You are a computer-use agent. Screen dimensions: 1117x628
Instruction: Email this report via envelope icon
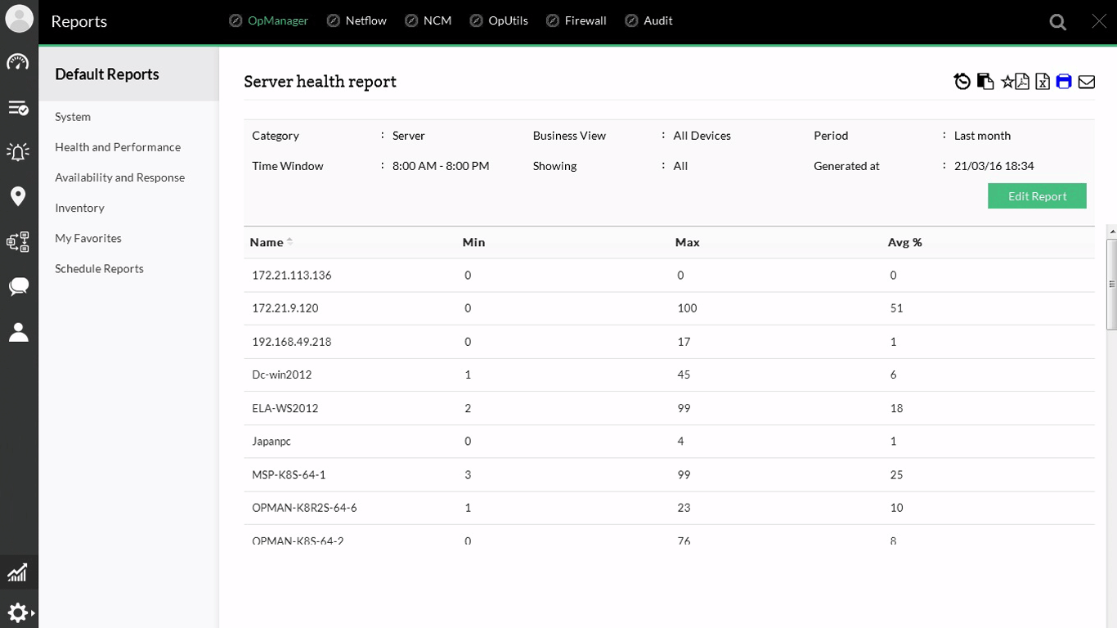(1087, 82)
